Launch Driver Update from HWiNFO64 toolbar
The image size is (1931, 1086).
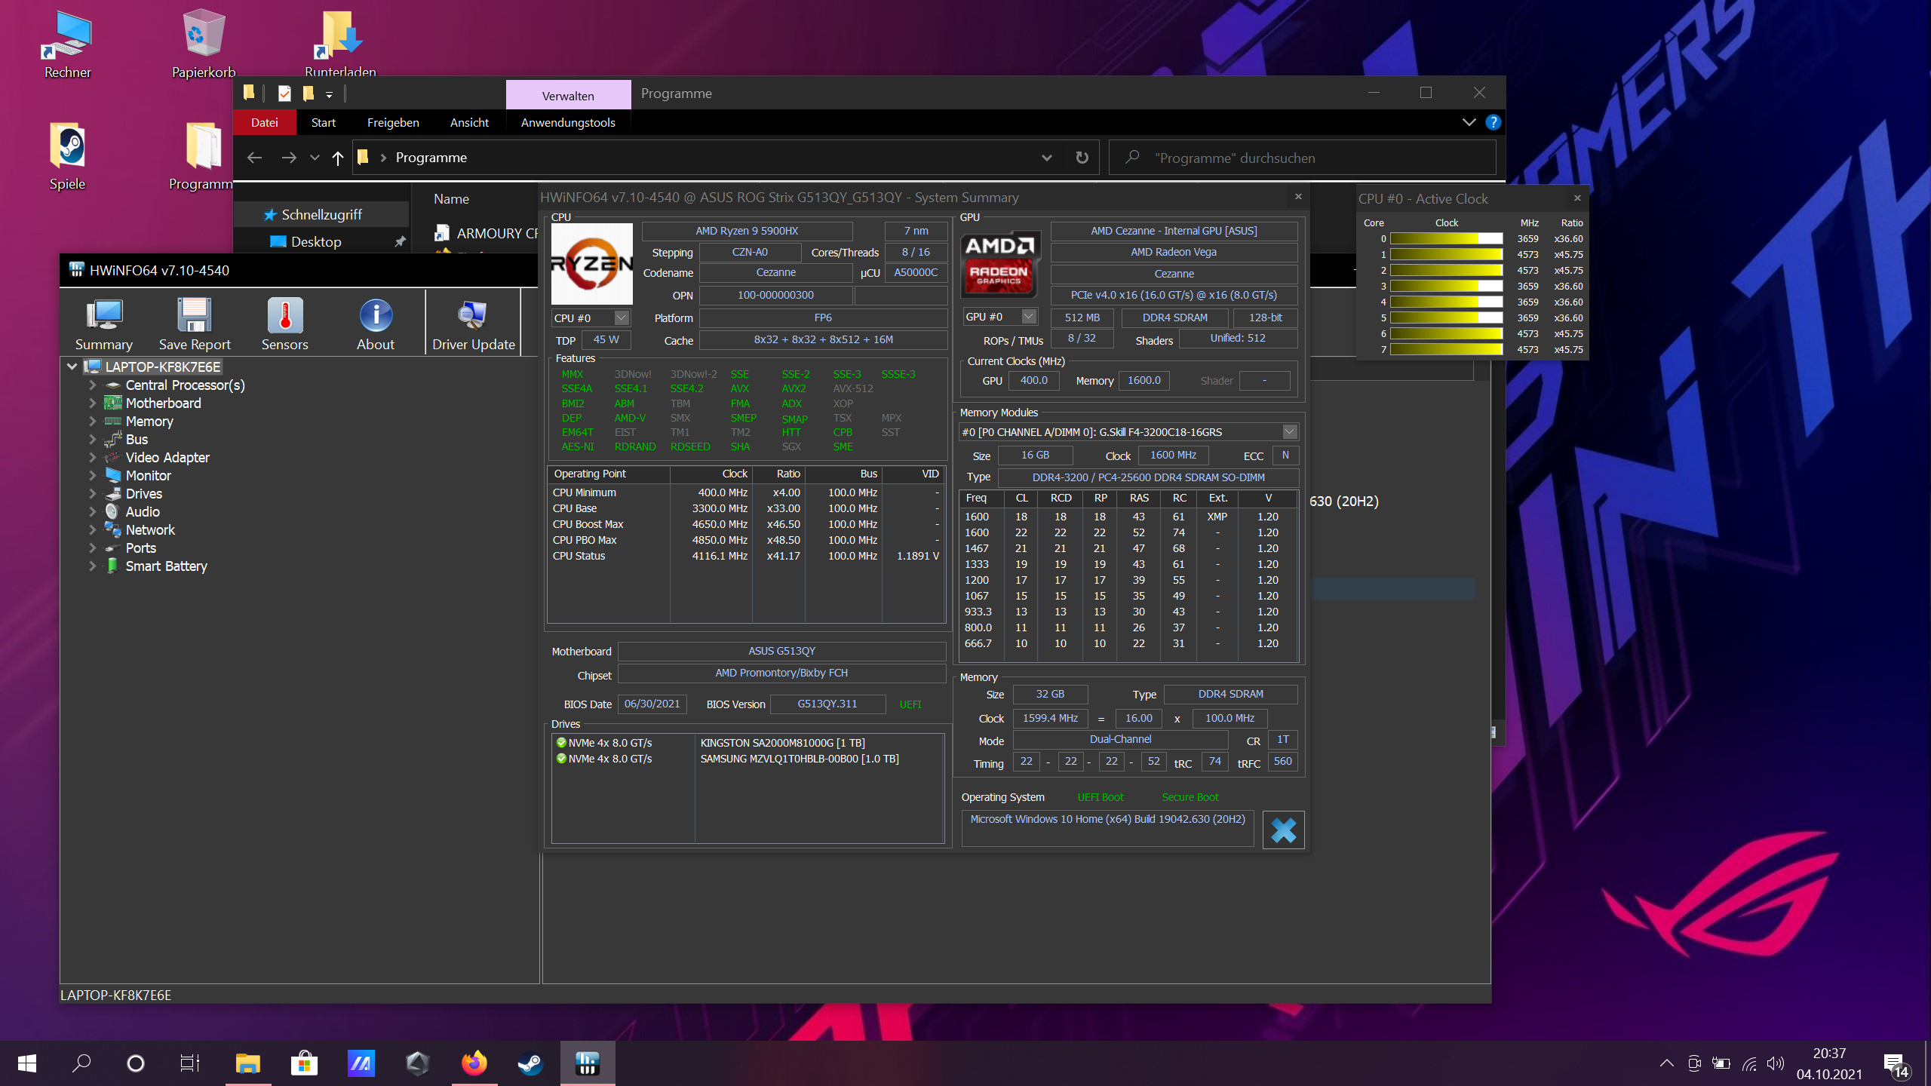pos(471,323)
